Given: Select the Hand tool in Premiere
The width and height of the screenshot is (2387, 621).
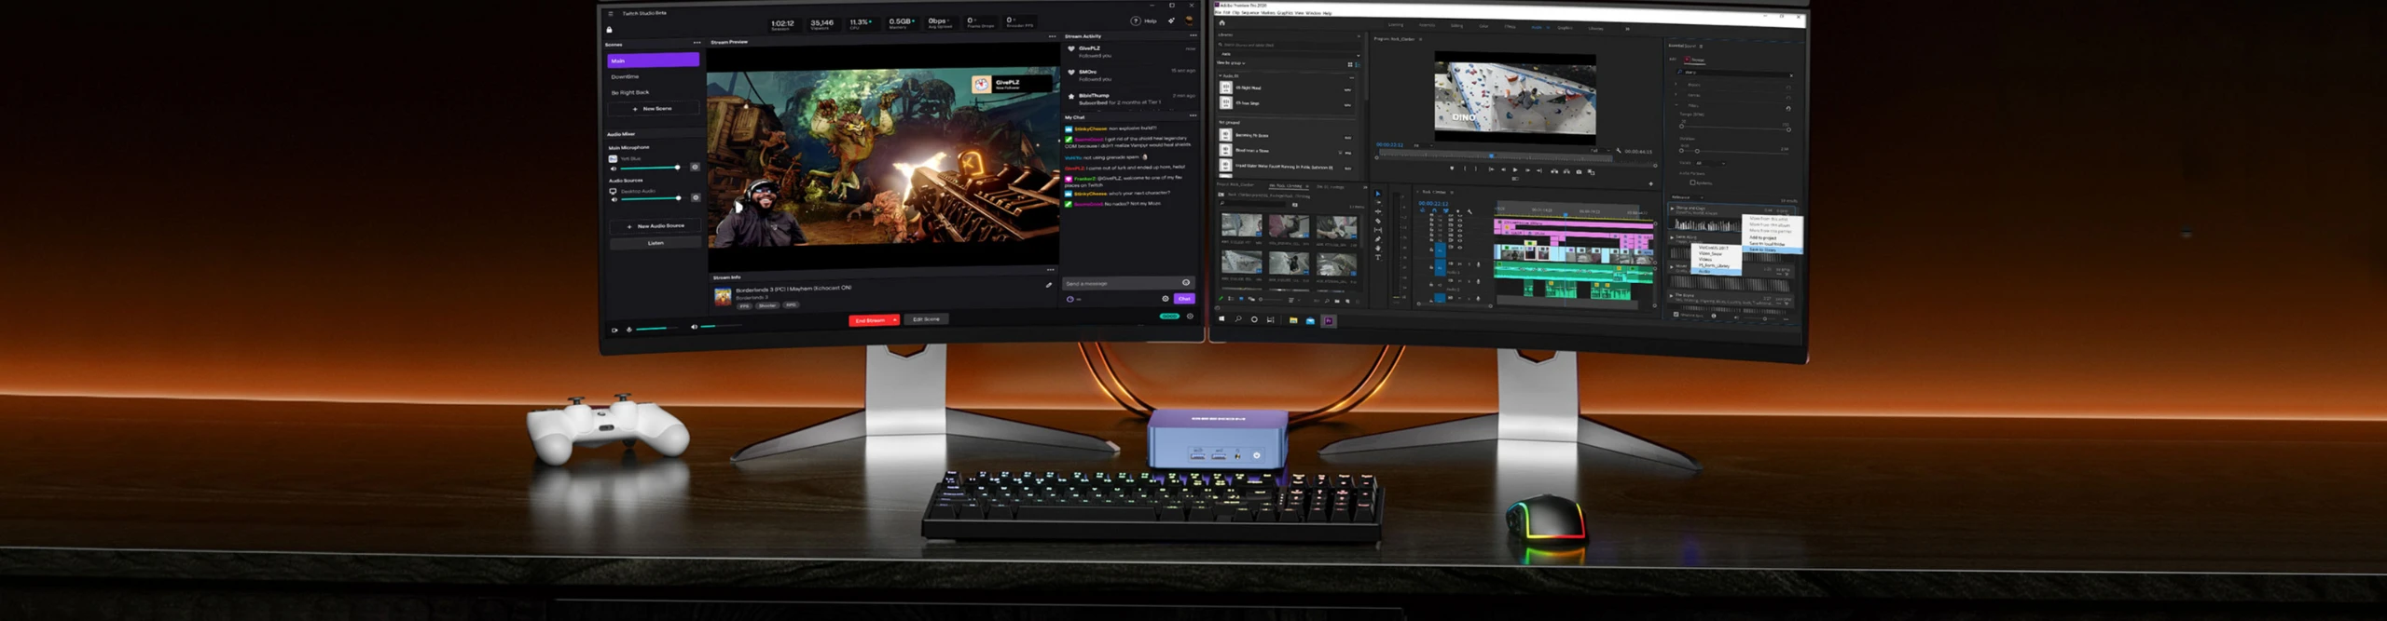Looking at the screenshot, I should [1378, 249].
